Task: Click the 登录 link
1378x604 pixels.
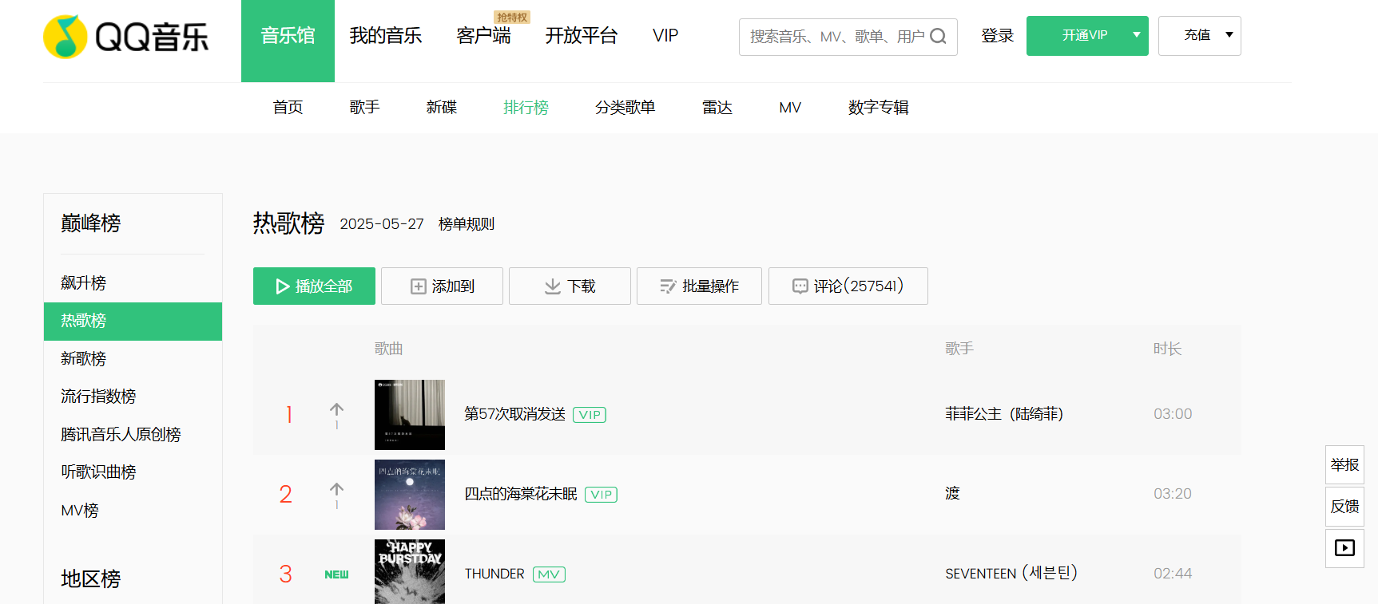Action: [x=998, y=36]
